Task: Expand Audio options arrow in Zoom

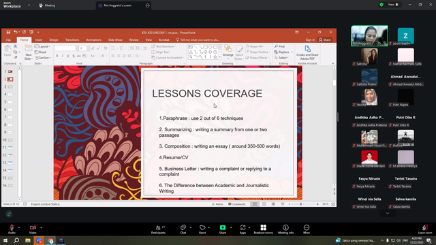Action: [x=19, y=227]
